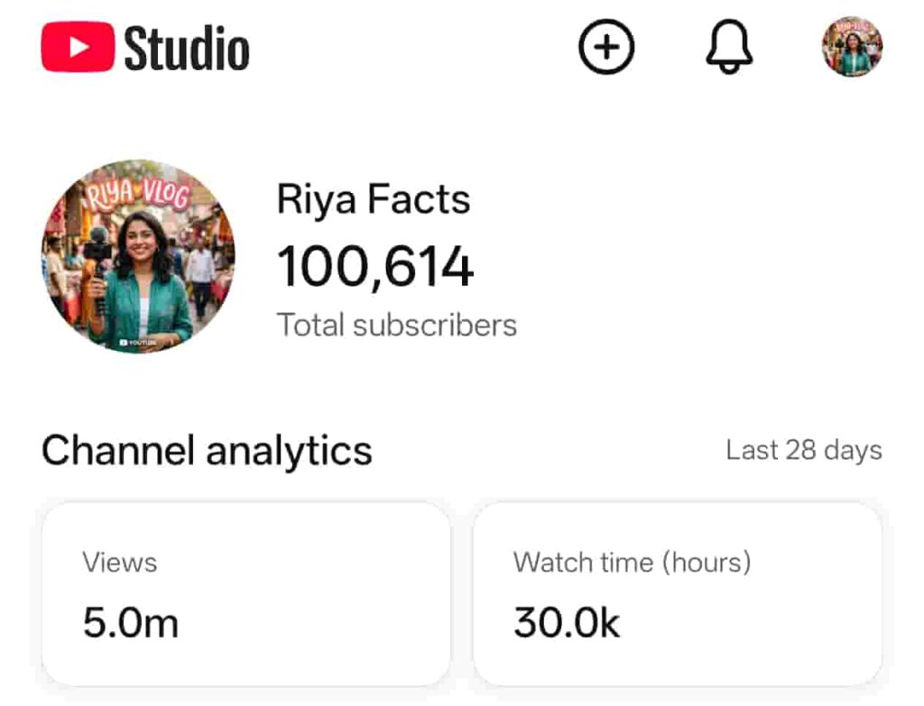
Task: Open notifications bell
Action: [729, 47]
